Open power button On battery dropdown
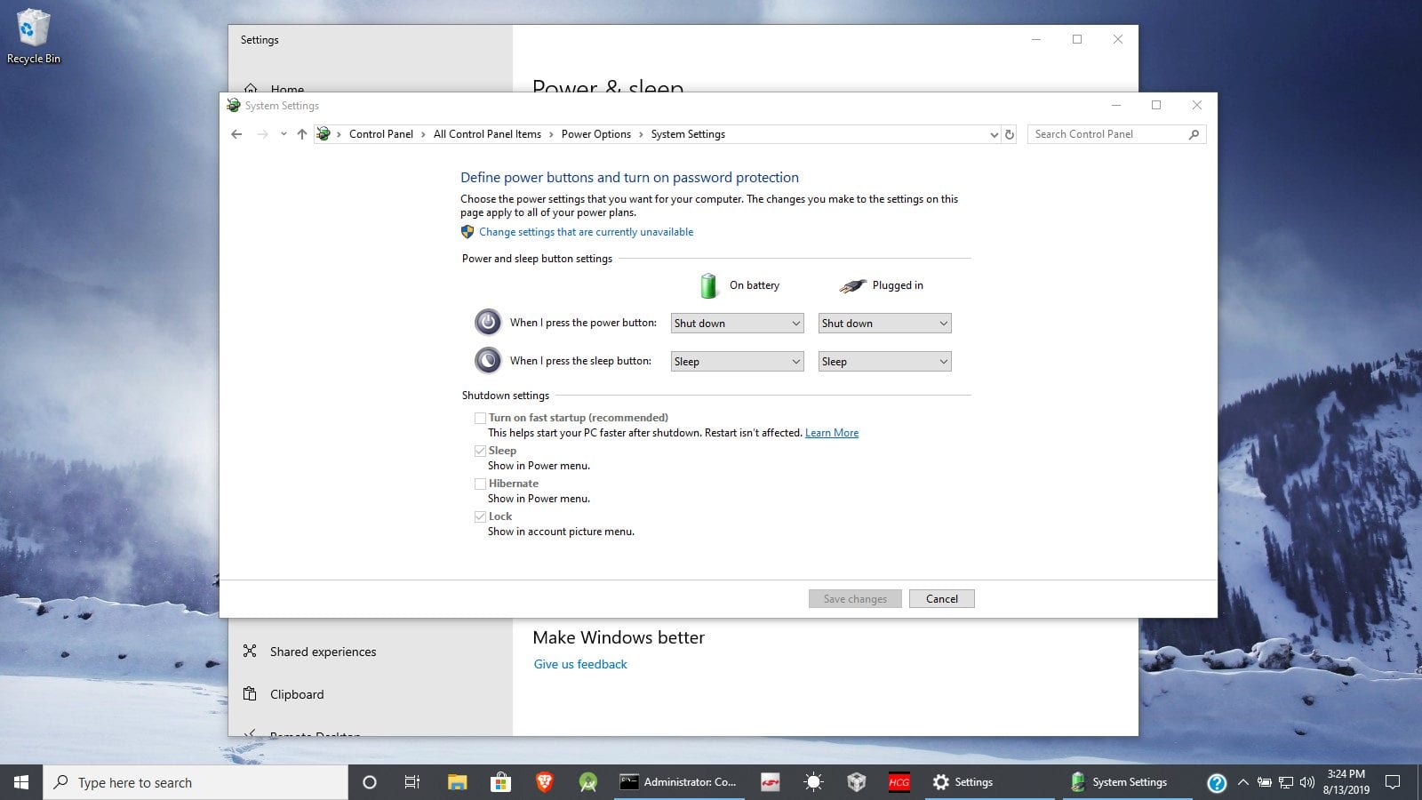Image resolution: width=1422 pixels, height=800 pixels. point(737,324)
